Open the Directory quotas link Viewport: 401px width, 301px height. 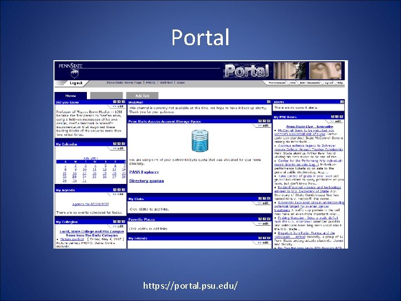146,181
